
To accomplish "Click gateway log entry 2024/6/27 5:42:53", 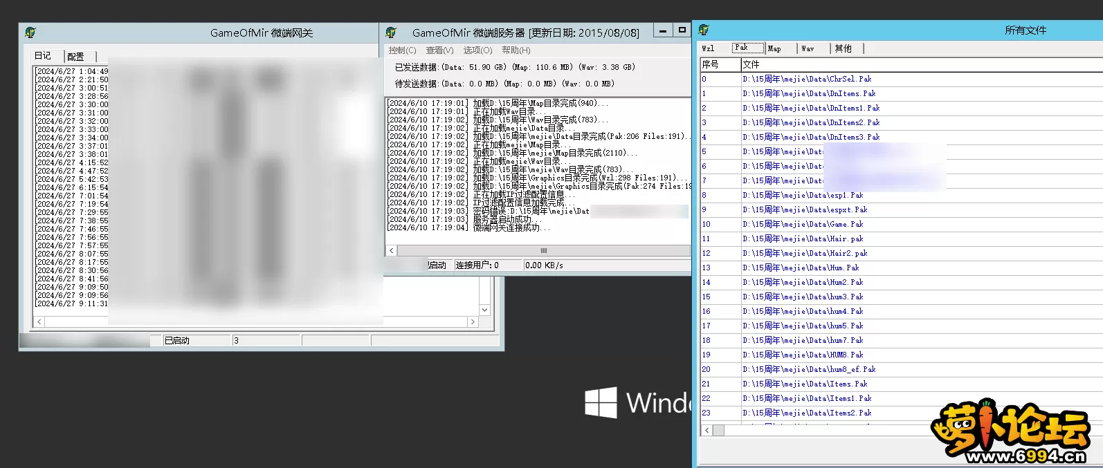I will pos(72,179).
